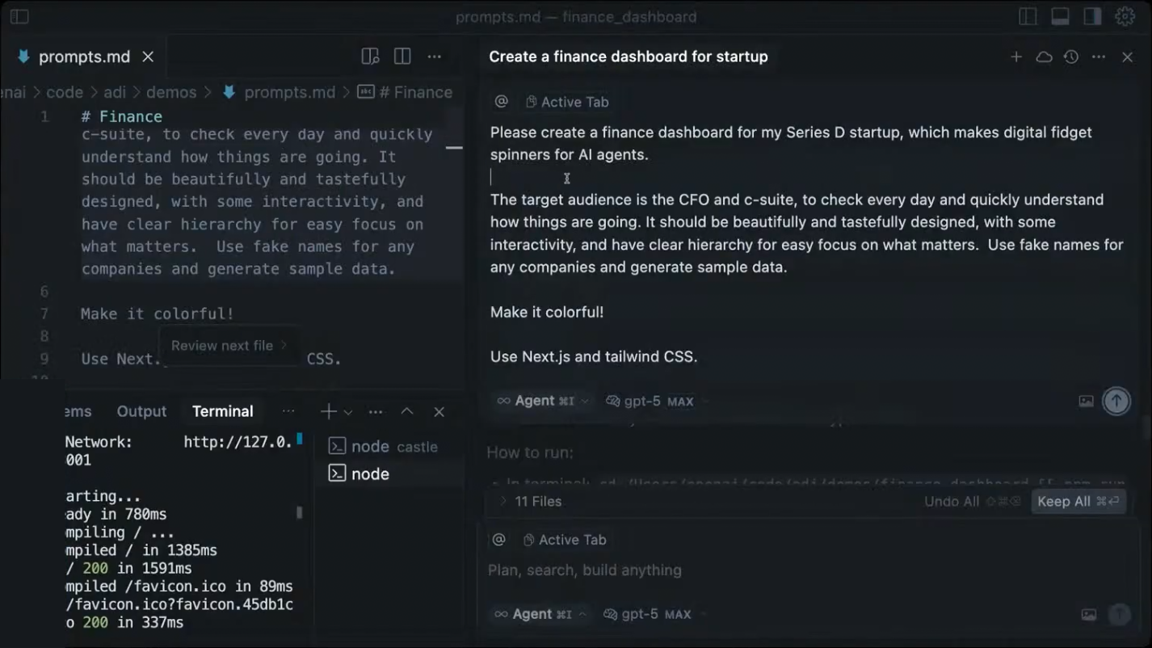1152x648 pixels.
Task: Toggle the secondary sidebar layout icon
Action: (1092, 16)
